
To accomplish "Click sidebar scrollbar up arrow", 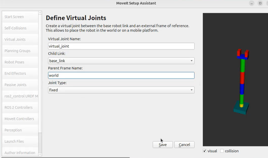I will pos(40,13).
